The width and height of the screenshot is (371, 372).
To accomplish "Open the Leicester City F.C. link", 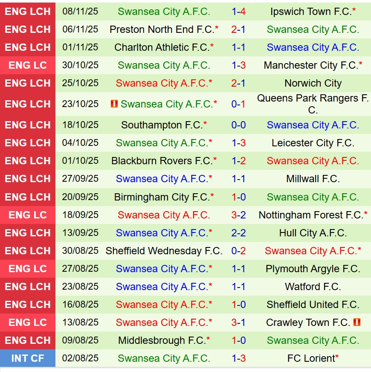I will [x=313, y=143].
